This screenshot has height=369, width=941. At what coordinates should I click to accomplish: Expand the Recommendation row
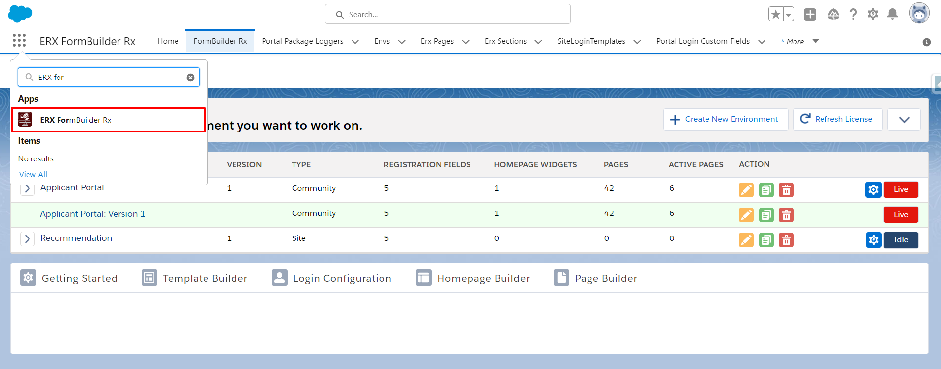tap(28, 239)
